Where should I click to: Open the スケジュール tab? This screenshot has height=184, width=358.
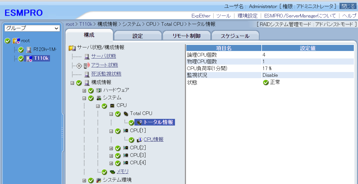(235, 36)
